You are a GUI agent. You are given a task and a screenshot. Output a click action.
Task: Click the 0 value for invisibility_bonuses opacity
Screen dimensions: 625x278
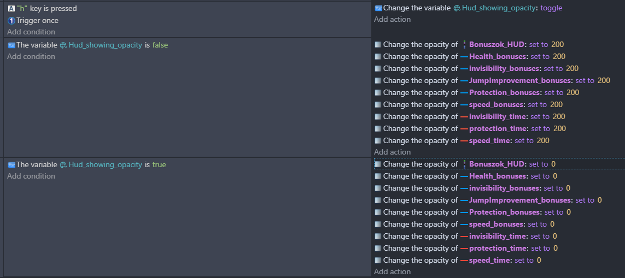point(568,188)
